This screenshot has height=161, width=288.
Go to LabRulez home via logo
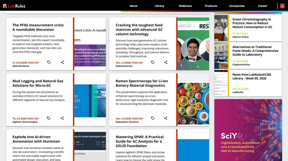pos(14,6)
